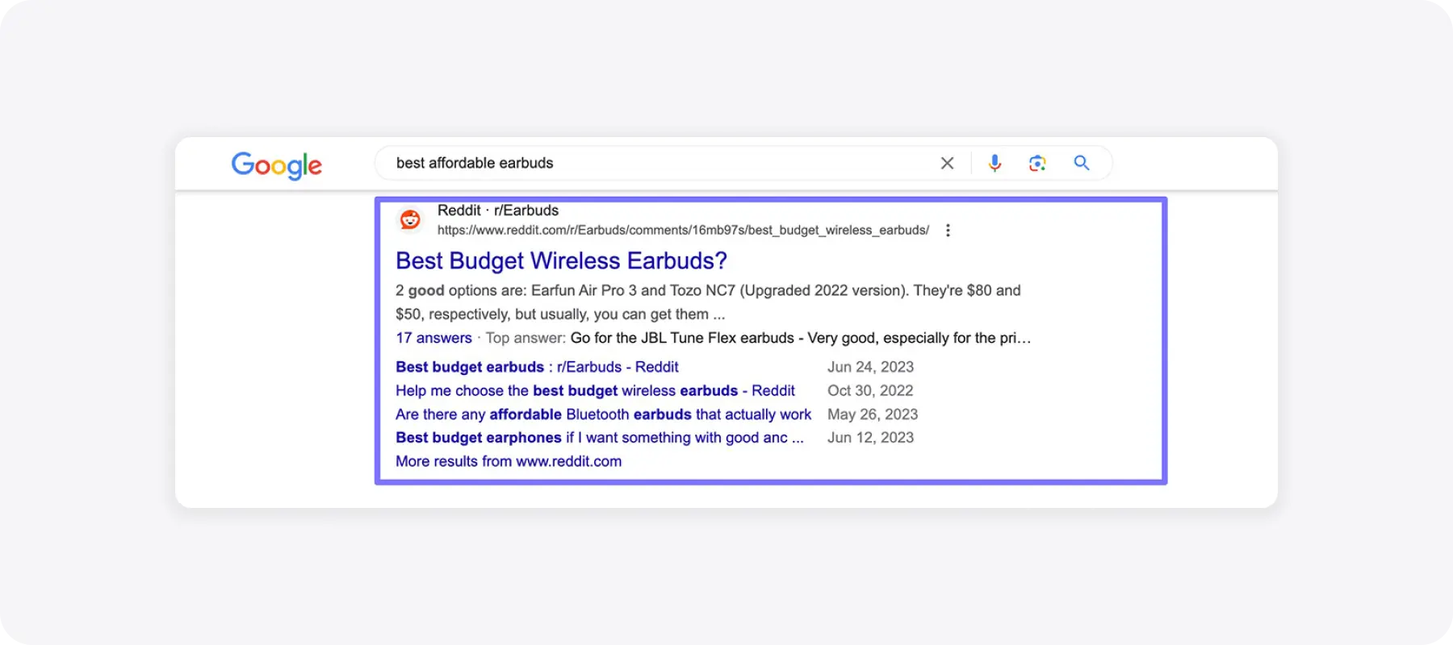Image resolution: width=1453 pixels, height=645 pixels.
Task: Open 'Best budget earphones if I want something' link
Action: 600,438
